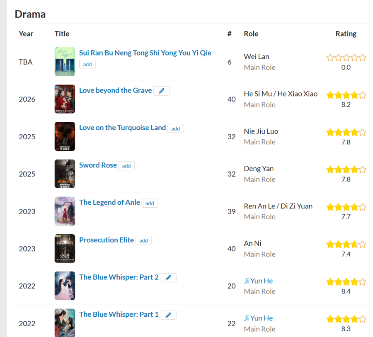Click the star rating for Prosecution Elite
Image resolution: width=373 pixels, height=337 pixels.
[x=346, y=244]
